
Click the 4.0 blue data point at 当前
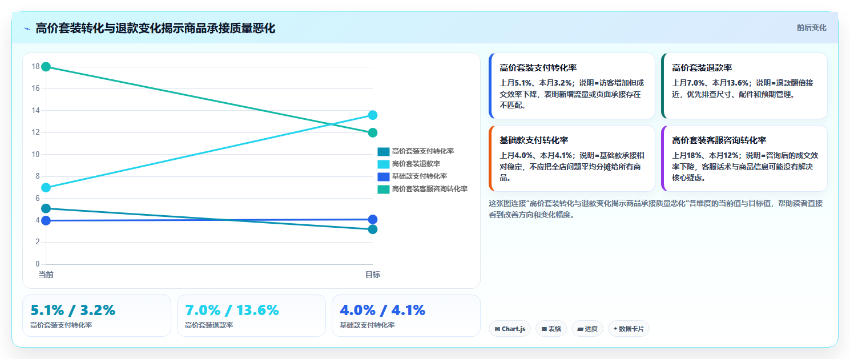point(46,220)
